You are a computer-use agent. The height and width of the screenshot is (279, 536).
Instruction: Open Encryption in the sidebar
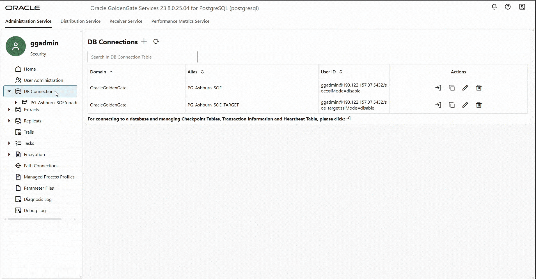pyautogui.click(x=34, y=154)
